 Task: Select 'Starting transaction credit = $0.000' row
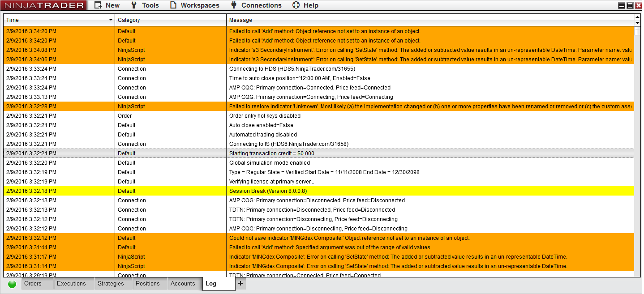point(319,153)
